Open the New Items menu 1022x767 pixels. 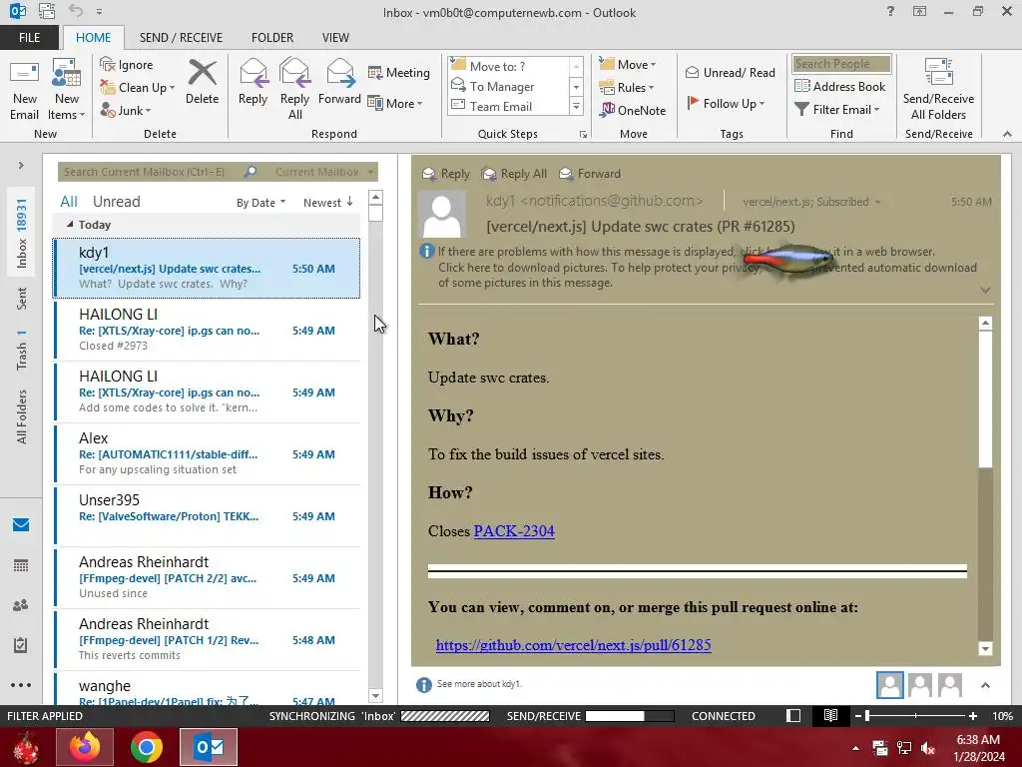point(67,89)
